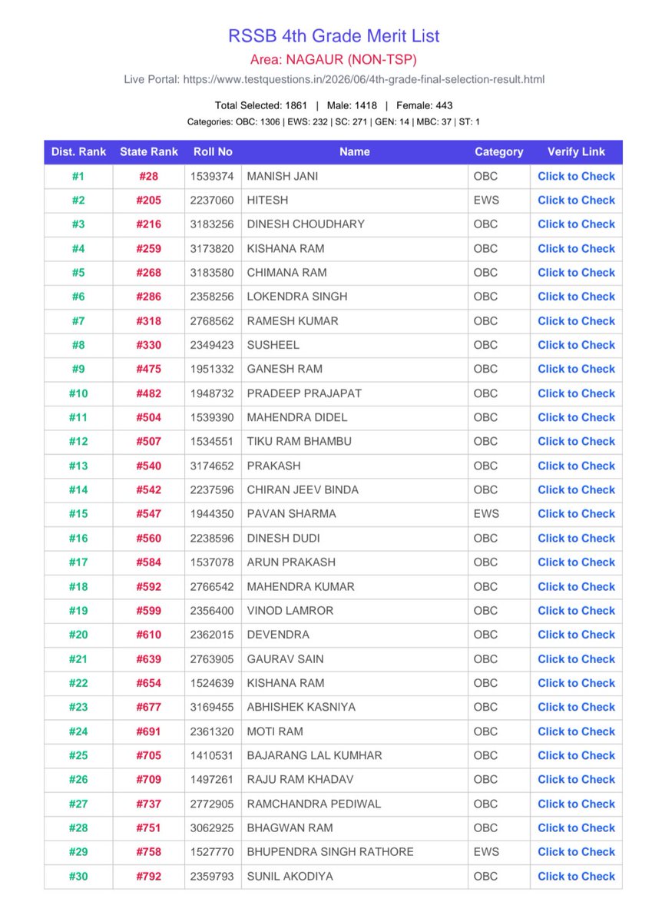Click district rank #30 cell
This screenshot has height=922, width=662.
click(x=78, y=876)
